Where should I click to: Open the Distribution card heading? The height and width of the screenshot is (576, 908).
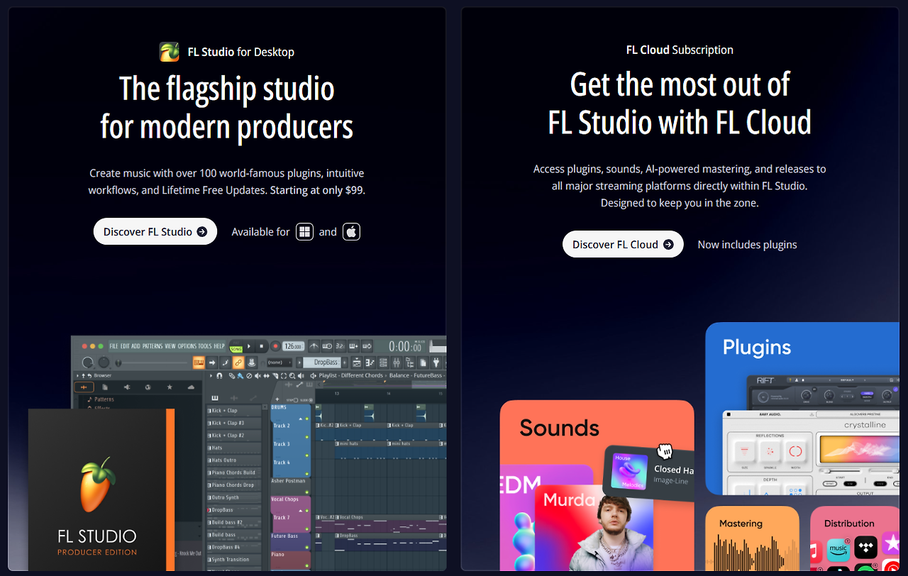849,524
